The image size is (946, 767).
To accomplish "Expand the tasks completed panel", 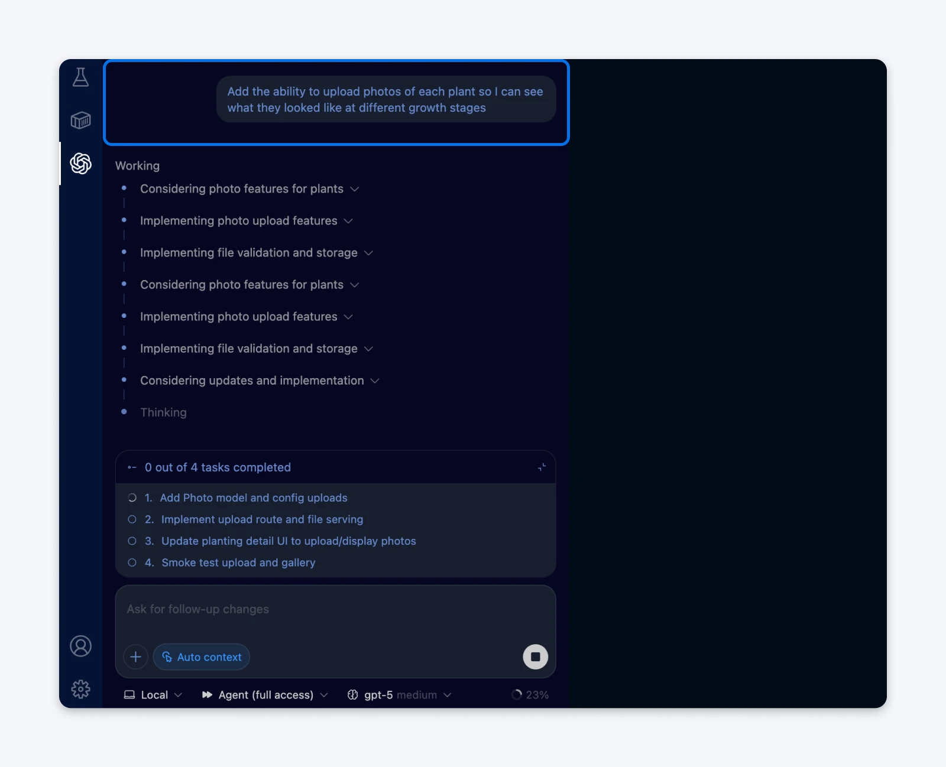I will tap(542, 467).
